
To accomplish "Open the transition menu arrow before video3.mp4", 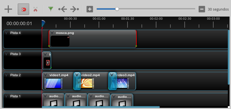I will coord(112,75).
